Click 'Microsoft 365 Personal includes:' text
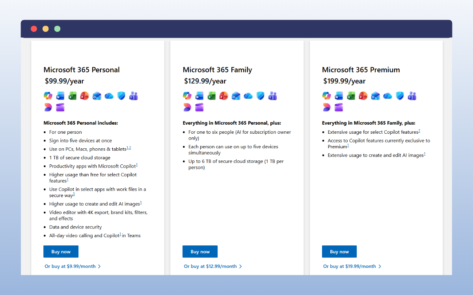This screenshot has height=295, width=473. click(80, 123)
